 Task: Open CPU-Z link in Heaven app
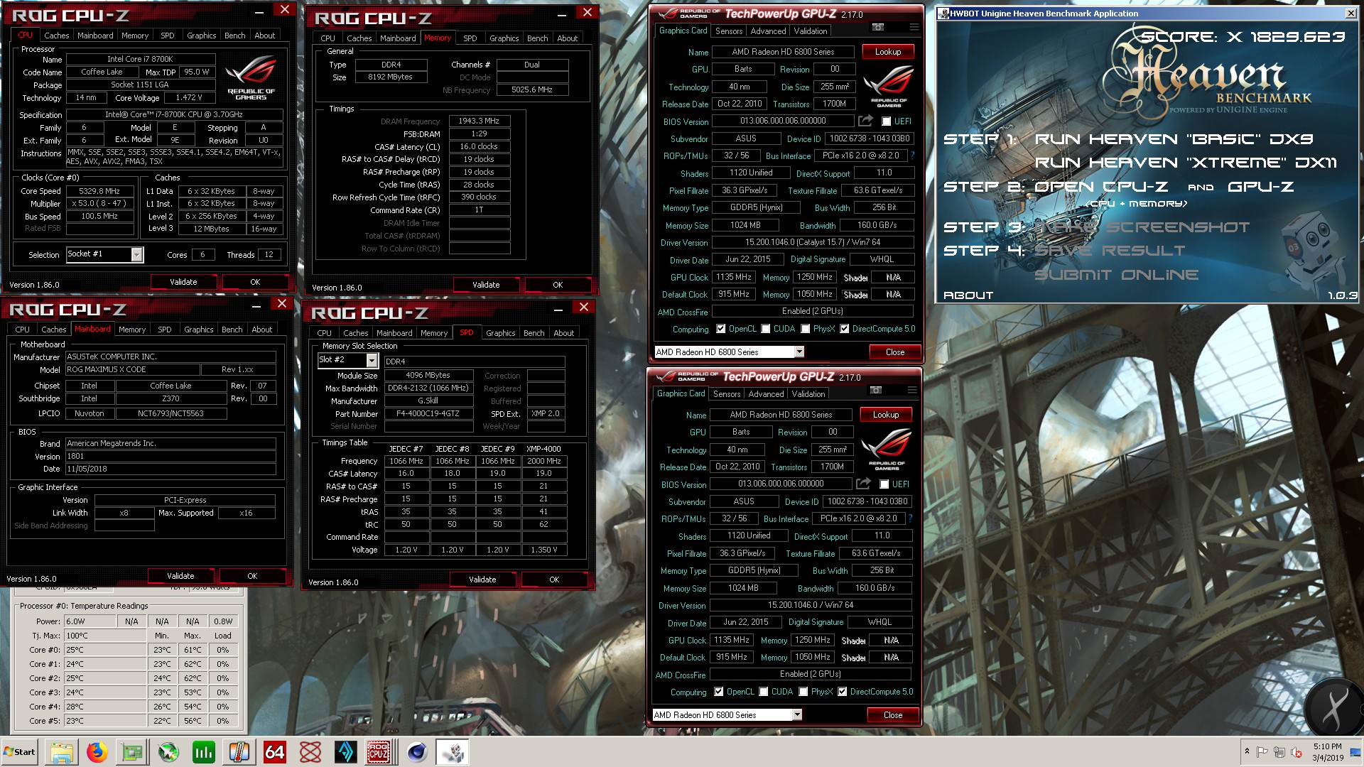click(x=1101, y=187)
